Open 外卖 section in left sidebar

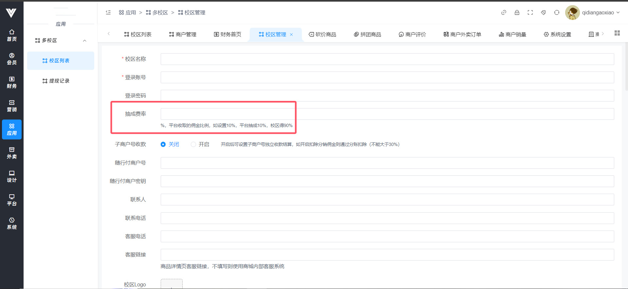[x=12, y=153]
